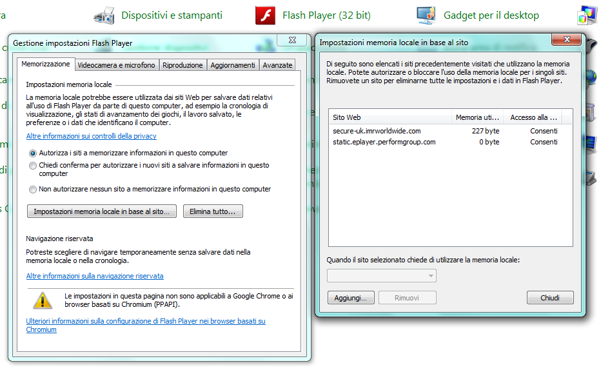Select 'Non autorizzare nessun sito' radio option
The height and width of the screenshot is (381, 601).
[x=33, y=190]
